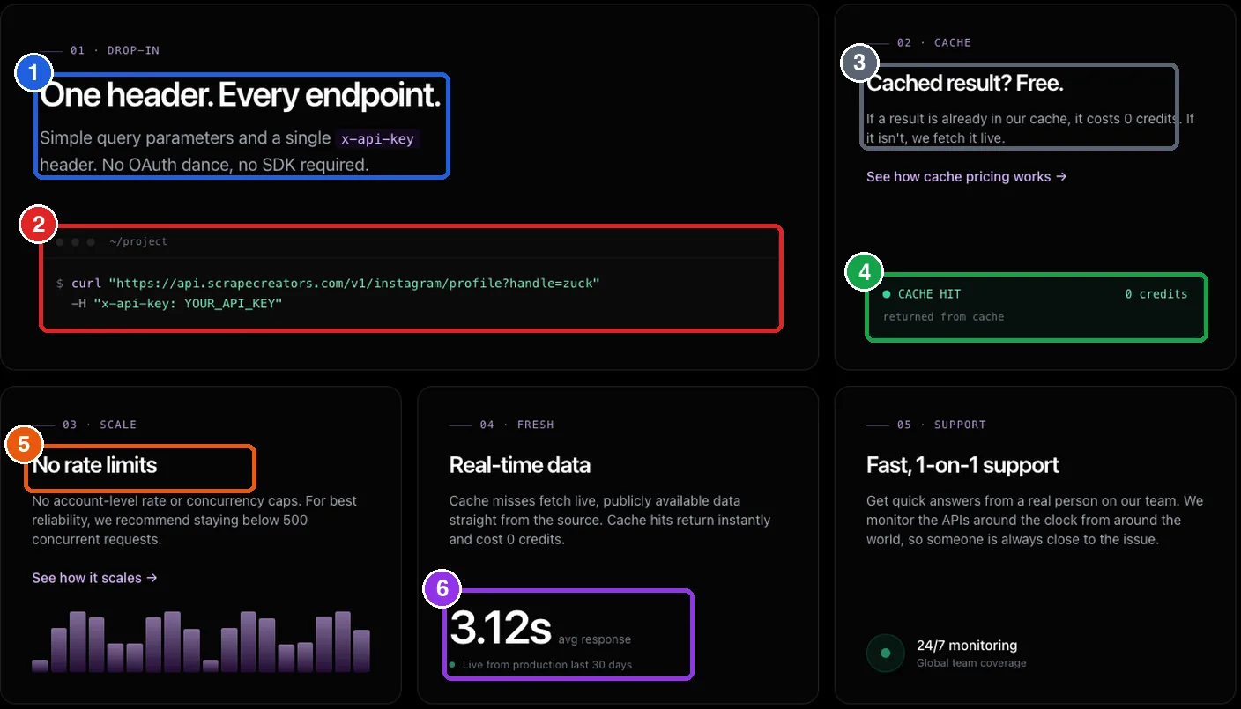This screenshot has width=1241, height=709.
Task: Click the "01 · DROP-IN" section label
Action: pos(115,50)
